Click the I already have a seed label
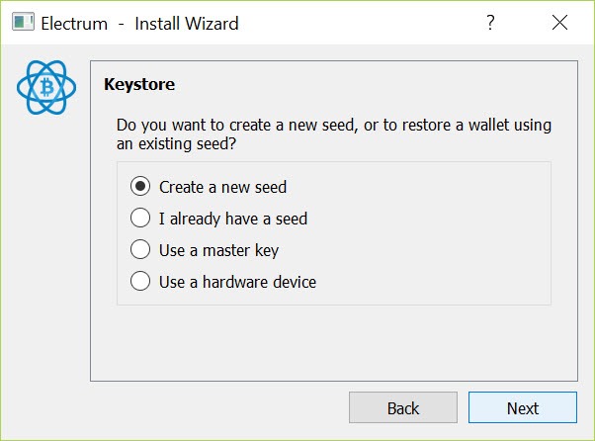 click(233, 219)
